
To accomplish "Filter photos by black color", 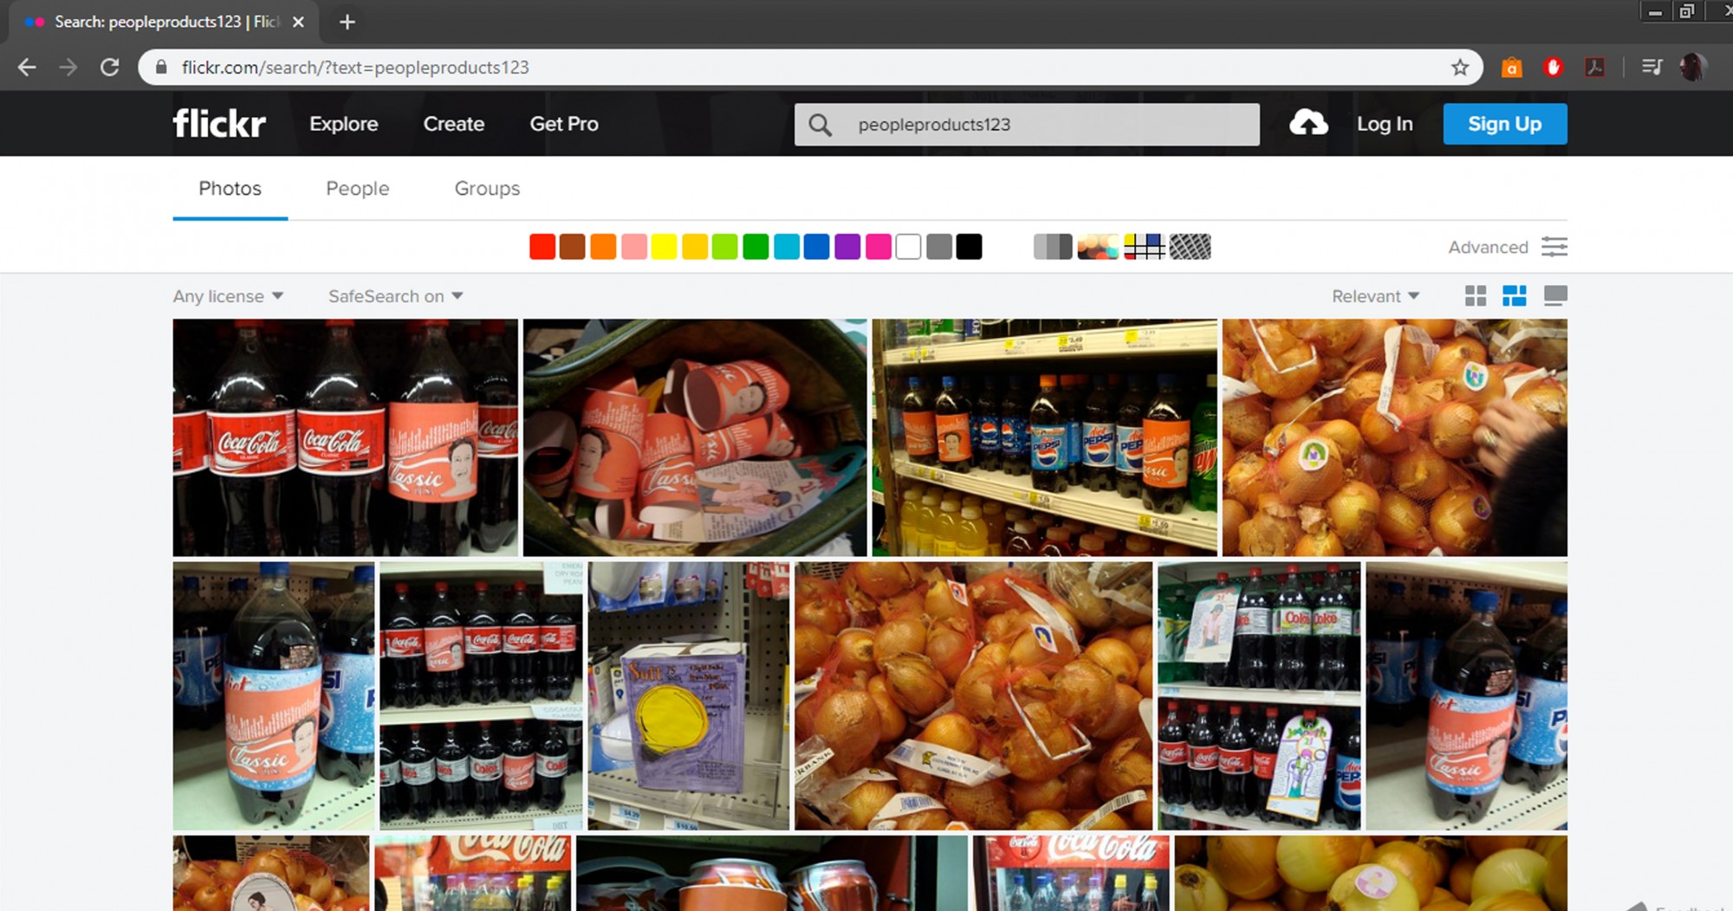I will pos(970,247).
